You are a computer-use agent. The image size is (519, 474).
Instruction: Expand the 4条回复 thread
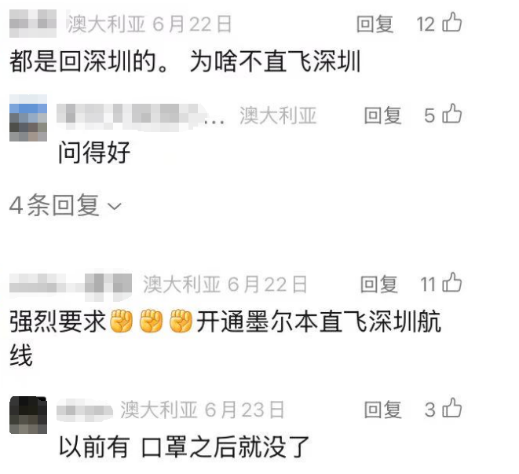tap(65, 205)
